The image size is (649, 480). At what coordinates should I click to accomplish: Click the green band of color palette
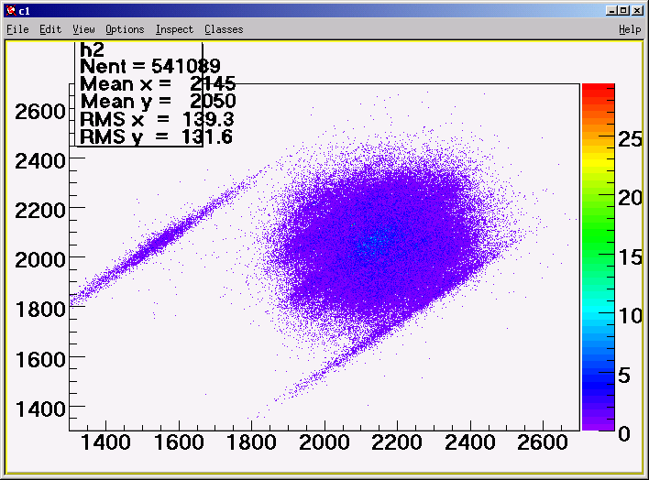pyautogui.click(x=598, y=232)
